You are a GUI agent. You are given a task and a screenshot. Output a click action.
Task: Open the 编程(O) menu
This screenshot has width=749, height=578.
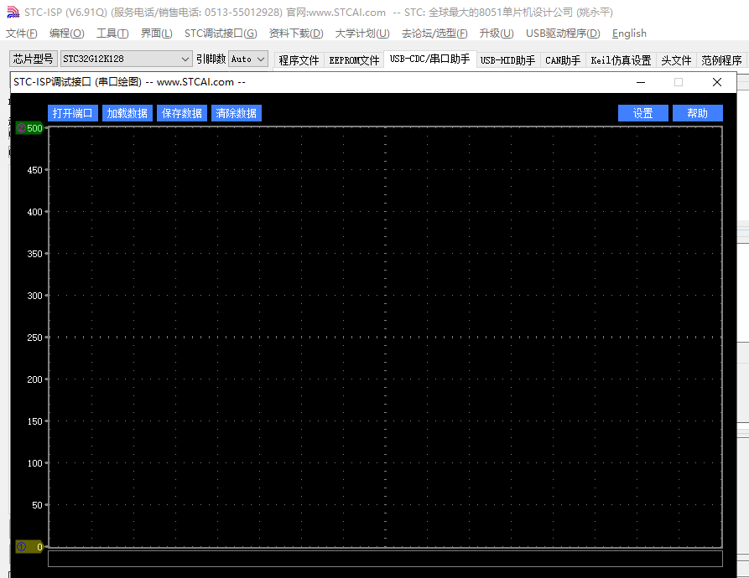pos(66,34)
